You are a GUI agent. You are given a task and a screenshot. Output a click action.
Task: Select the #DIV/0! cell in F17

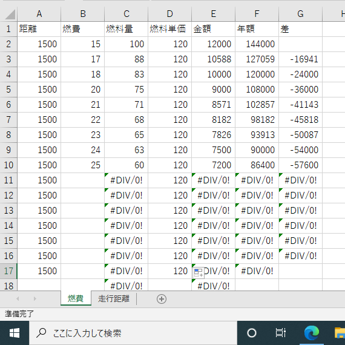click(257, 271)
